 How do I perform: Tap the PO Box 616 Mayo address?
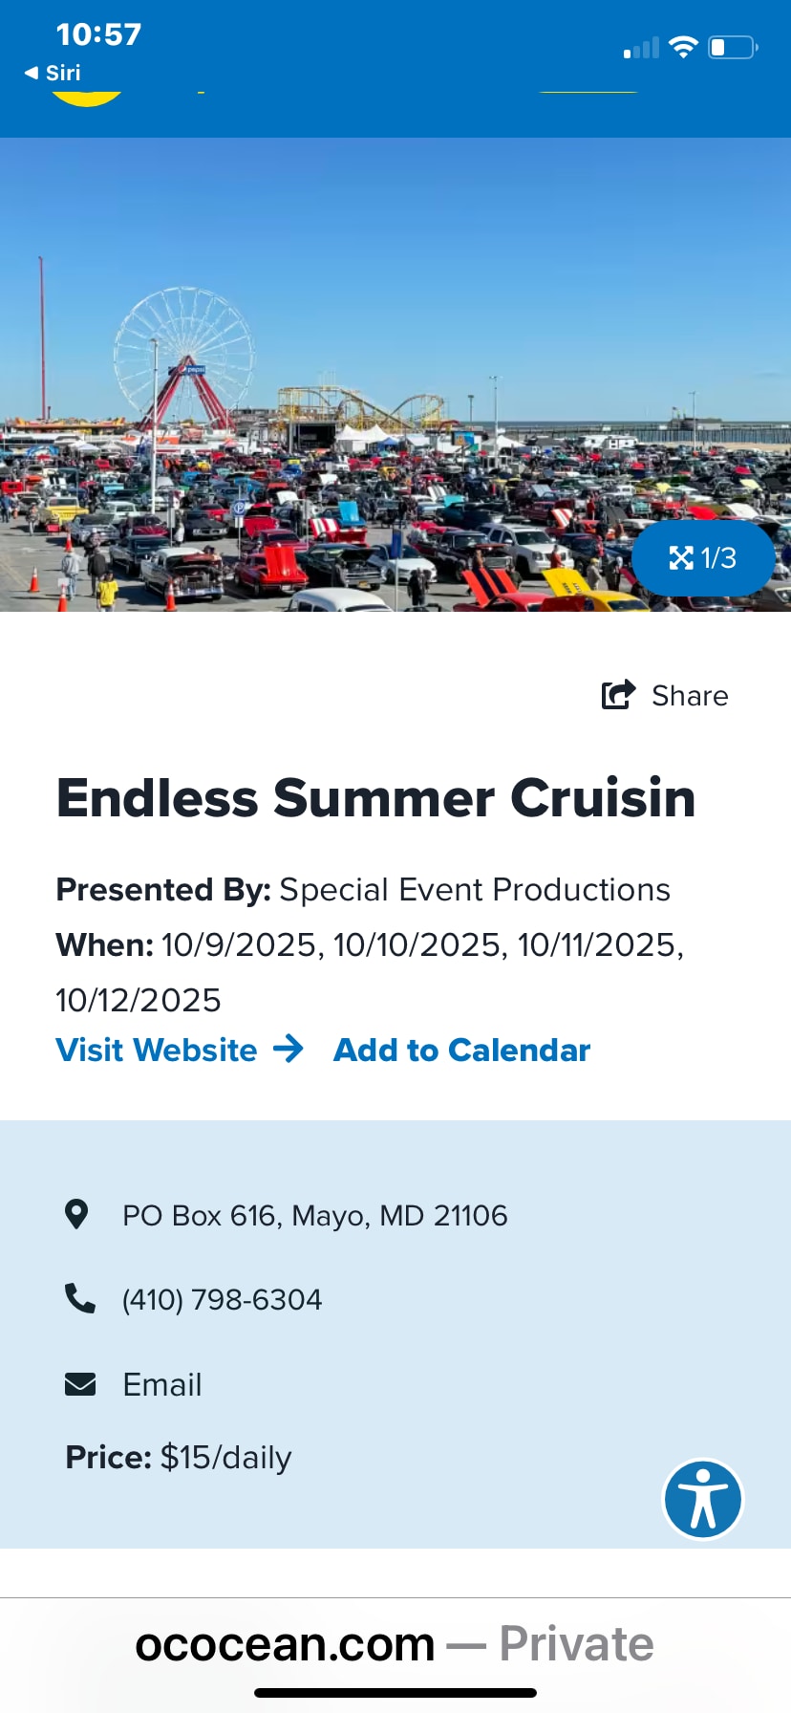click(314, 1215)
